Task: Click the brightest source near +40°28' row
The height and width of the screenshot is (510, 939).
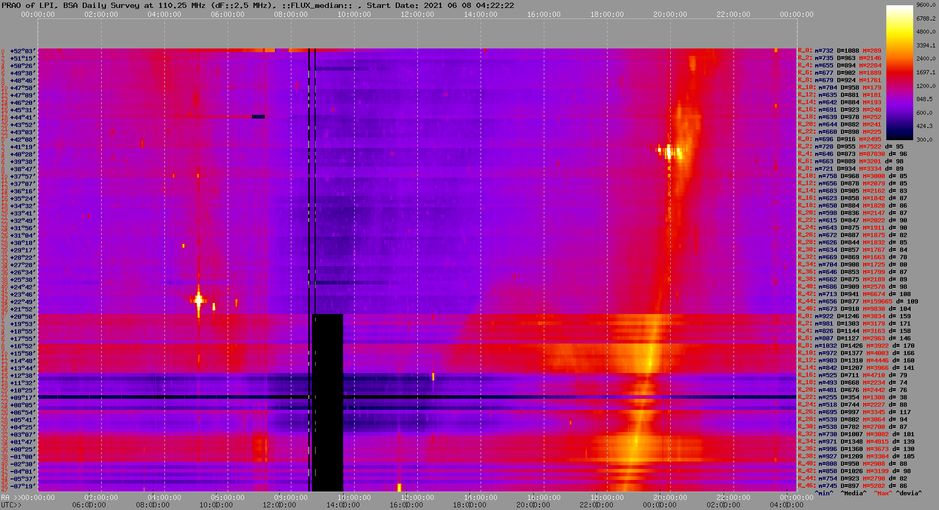Action: (x=669, y=153)
